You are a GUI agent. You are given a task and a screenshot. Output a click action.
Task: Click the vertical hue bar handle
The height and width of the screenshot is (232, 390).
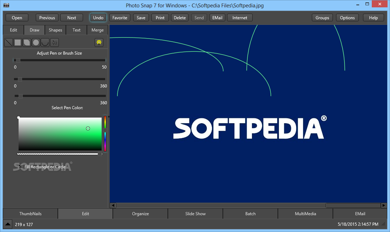pyautogui.click(x=105, y=130)
